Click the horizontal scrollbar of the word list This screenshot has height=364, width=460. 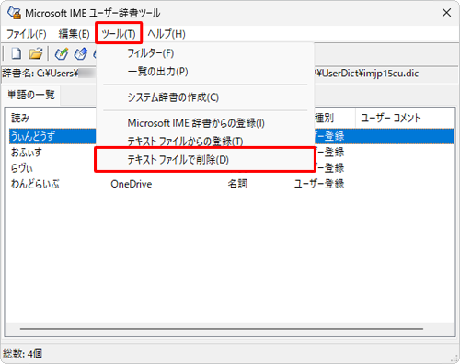pyautogui.click(x=222, y=329)
